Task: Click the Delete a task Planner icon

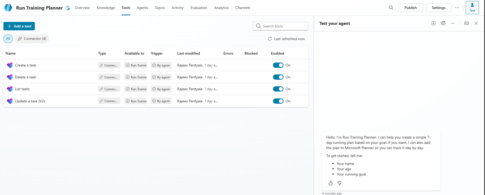Action: click(x=10, y=77)
